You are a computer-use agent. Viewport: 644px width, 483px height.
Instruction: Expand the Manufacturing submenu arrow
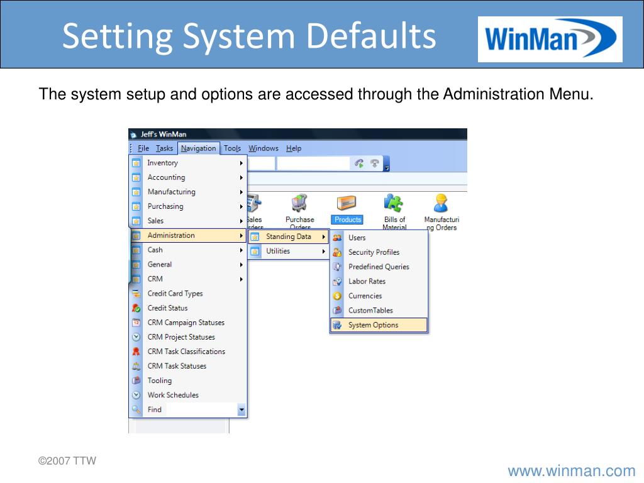(x=241, y=192)
